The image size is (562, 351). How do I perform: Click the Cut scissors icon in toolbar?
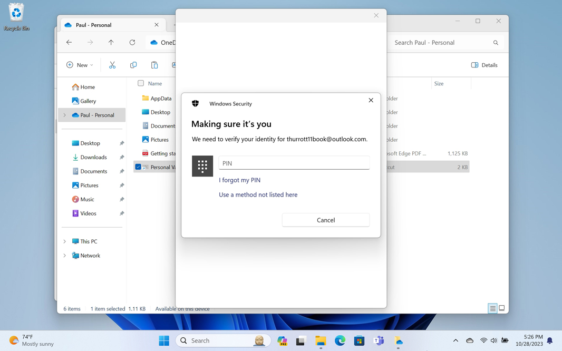pyautogui.click(x=112, y=65)
